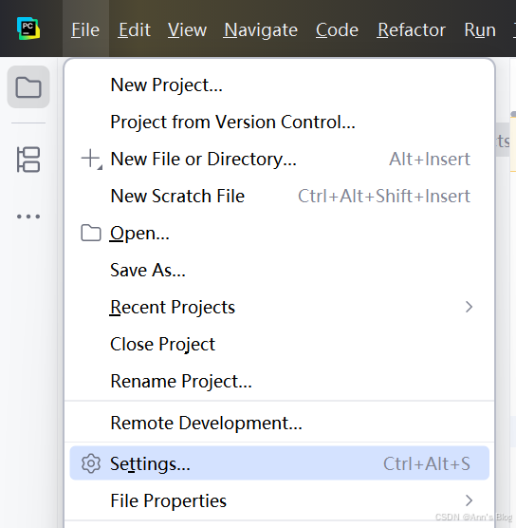Open the View menu
516x528 pixels.
pos(188,30)
